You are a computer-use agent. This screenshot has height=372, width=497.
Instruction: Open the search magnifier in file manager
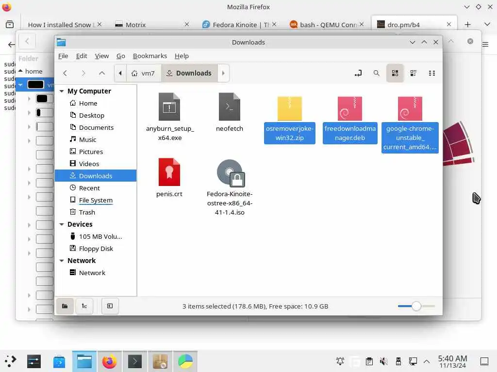tap(376, 74)
